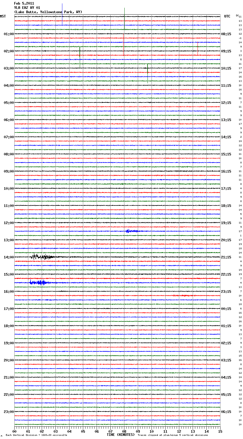
Task: Click the small blue seismic event after 12:00 MST
Action: point(133,231)
